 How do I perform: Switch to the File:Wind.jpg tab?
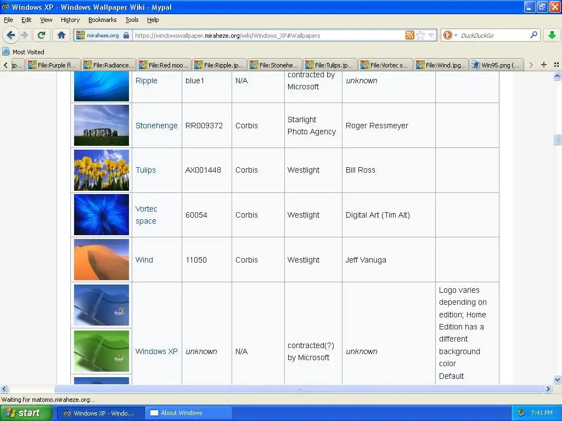point(442,65)
